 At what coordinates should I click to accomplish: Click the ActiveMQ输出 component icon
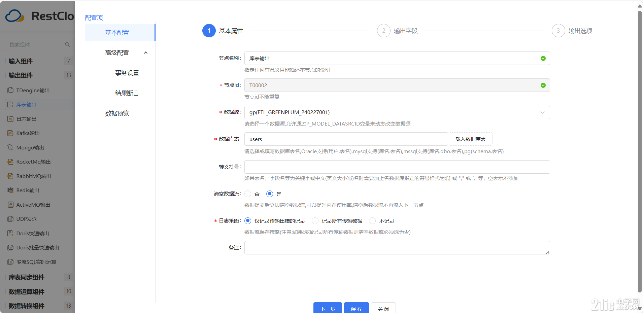click(10, 205)
